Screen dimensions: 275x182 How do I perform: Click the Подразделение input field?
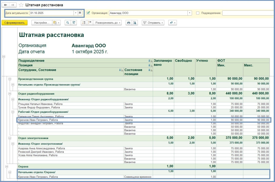tap(247, 13)
